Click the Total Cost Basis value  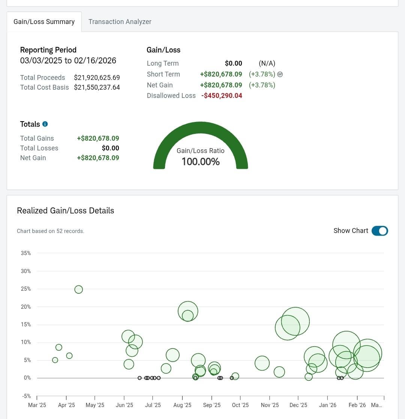pyautogui.click(x=97, y=87)
